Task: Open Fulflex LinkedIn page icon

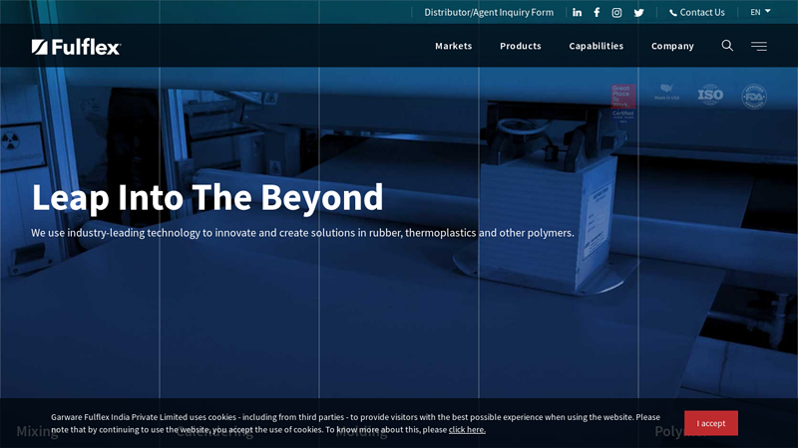Action: (x=577, y=12)
